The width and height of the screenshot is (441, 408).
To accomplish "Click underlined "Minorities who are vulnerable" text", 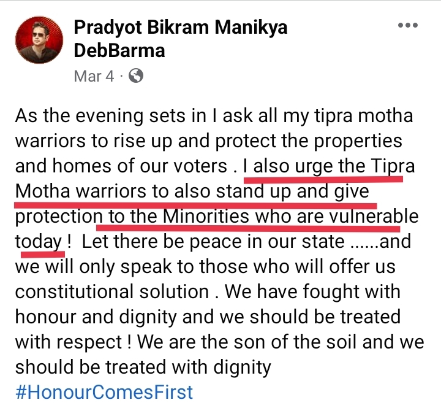I will click(x=290, y=216).
